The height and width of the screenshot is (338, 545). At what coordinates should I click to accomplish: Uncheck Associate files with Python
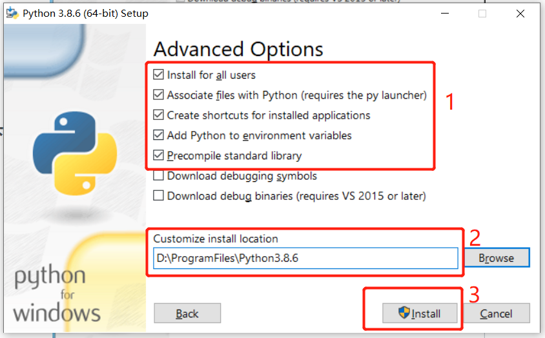(x=159, y=95)
